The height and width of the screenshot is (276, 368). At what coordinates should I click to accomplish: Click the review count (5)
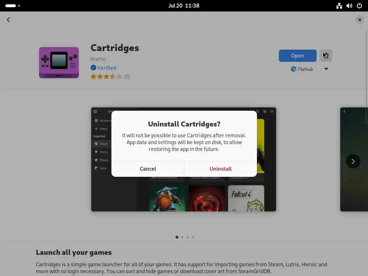127,77
